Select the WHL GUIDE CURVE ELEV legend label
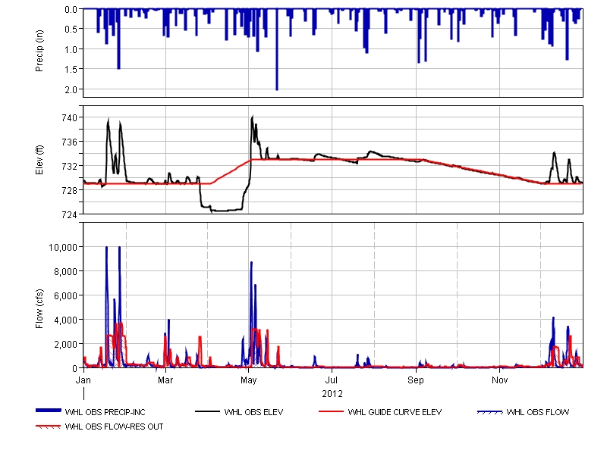Viewport: 607px width, 475px height. coord(395,413)
